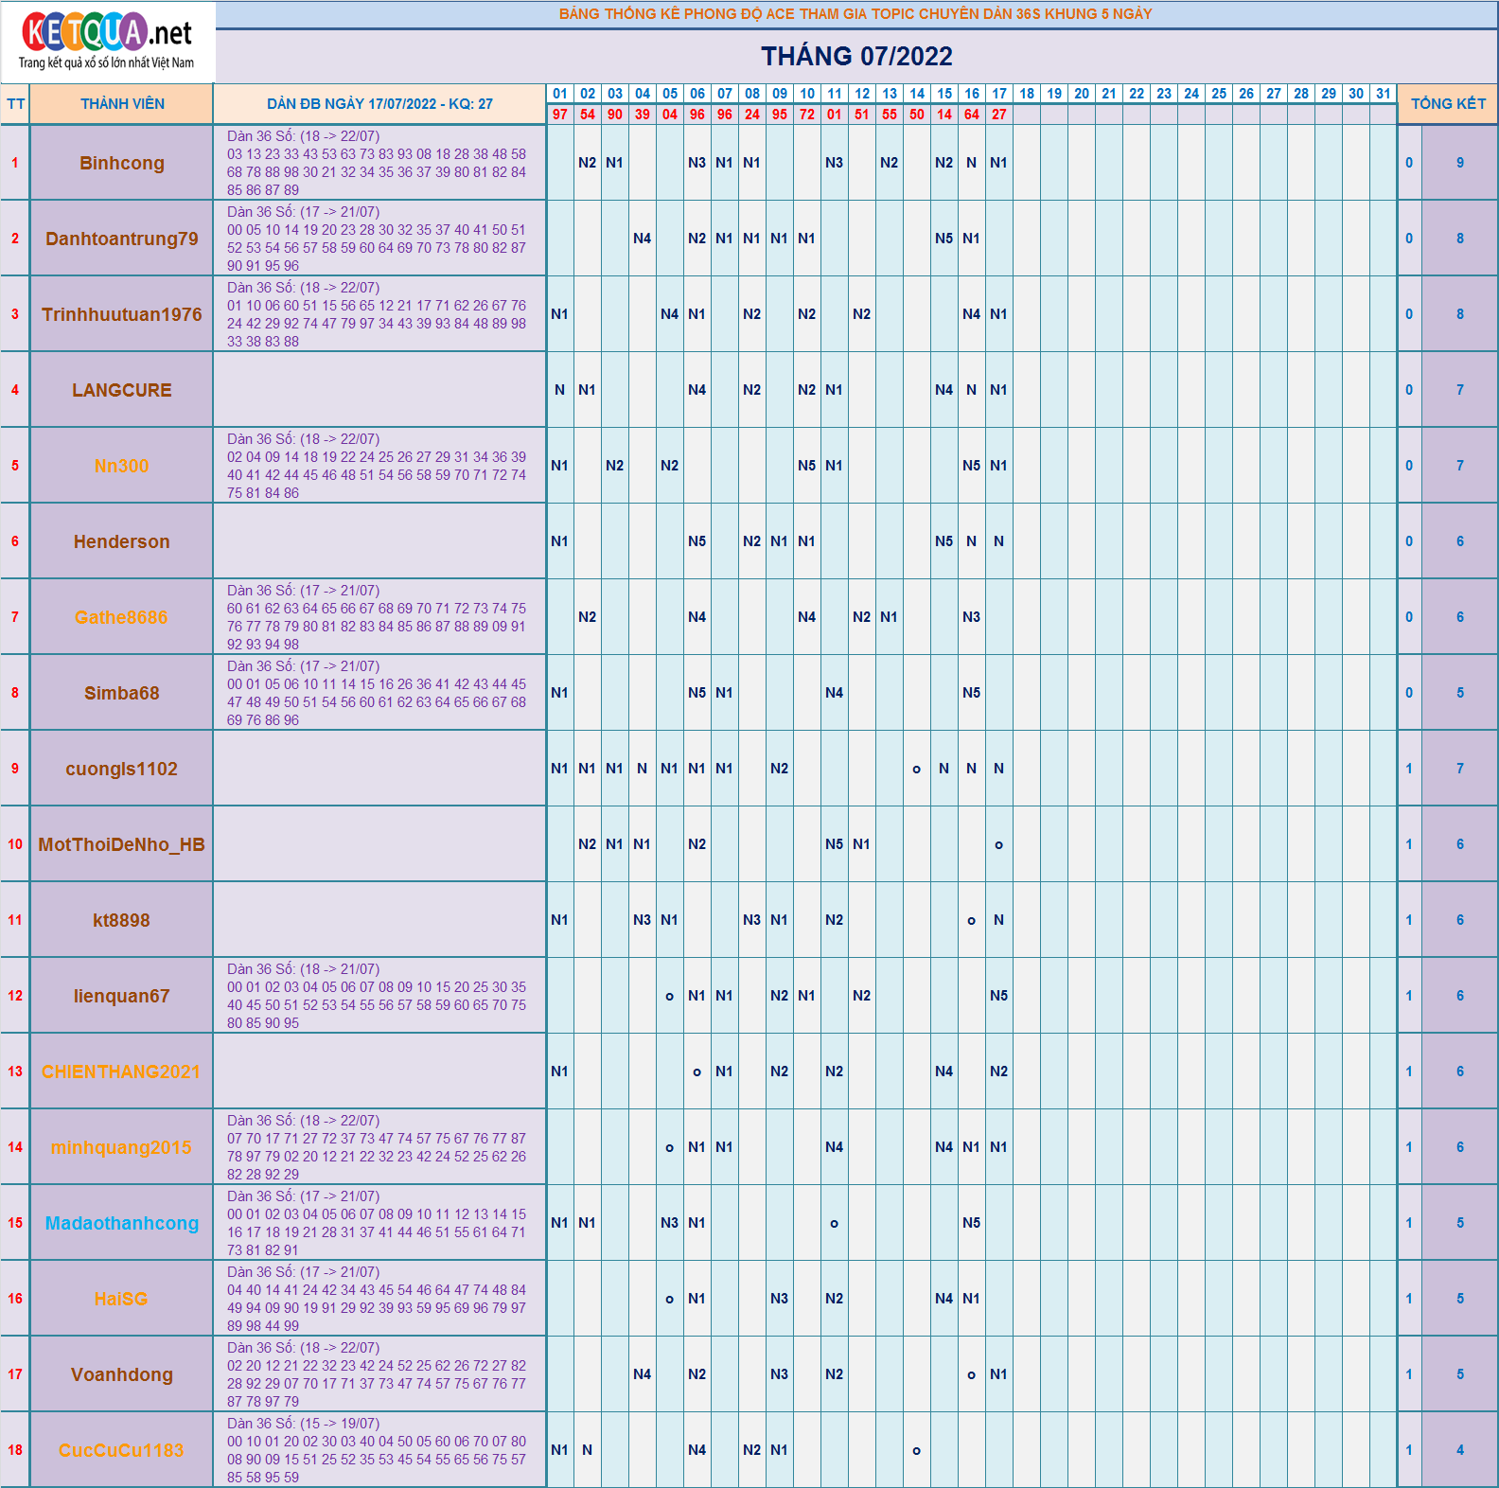The width and height of the screenshot is (1499, 1488).
Task: Click row number 10 in TT column
Action: pyautogui.click(x=15, y=844)
